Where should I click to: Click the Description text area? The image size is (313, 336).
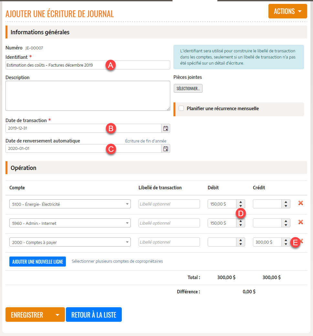[87, 95]
